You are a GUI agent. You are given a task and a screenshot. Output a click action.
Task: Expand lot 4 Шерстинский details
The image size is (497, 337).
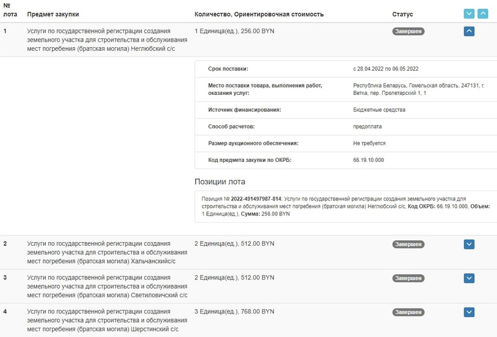469,312
